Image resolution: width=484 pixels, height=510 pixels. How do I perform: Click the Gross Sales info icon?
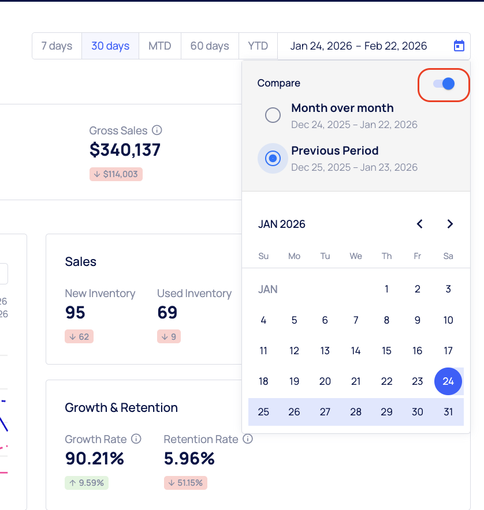point(157,130)
